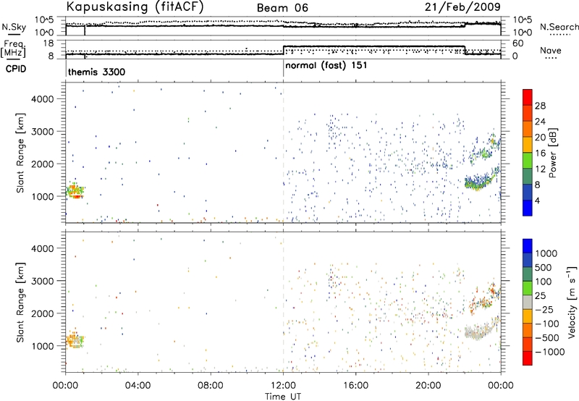Click the 20:00 time axis tick label
The image size is (579, 401).
pos(428,386)
